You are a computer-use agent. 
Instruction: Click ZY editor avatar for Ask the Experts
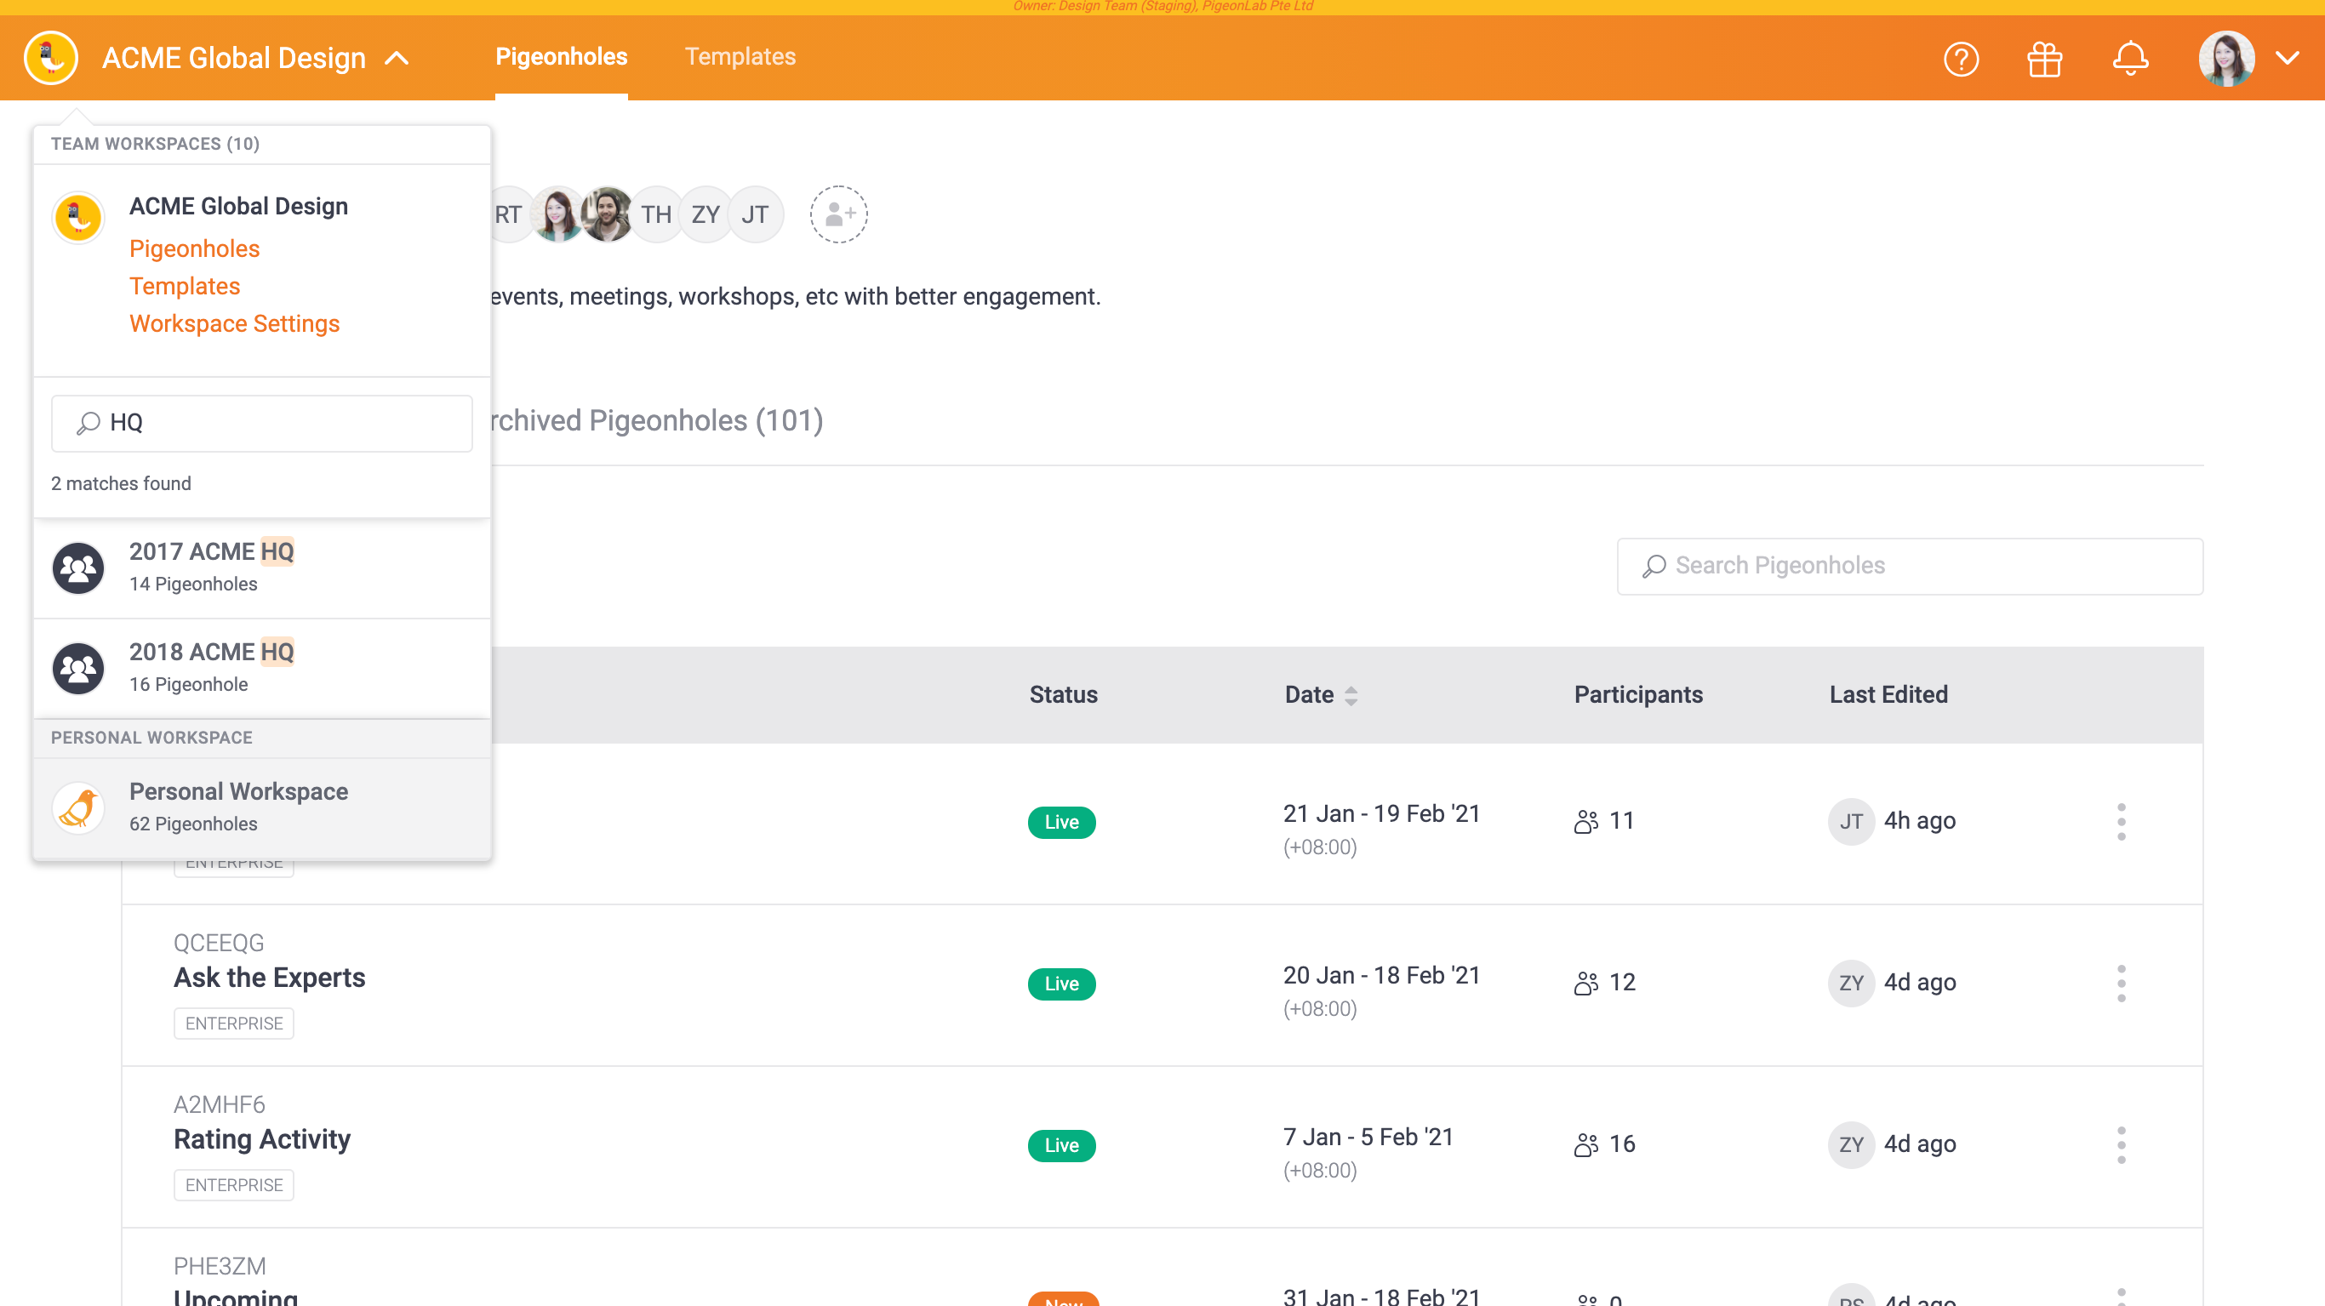coord(1851,983)
